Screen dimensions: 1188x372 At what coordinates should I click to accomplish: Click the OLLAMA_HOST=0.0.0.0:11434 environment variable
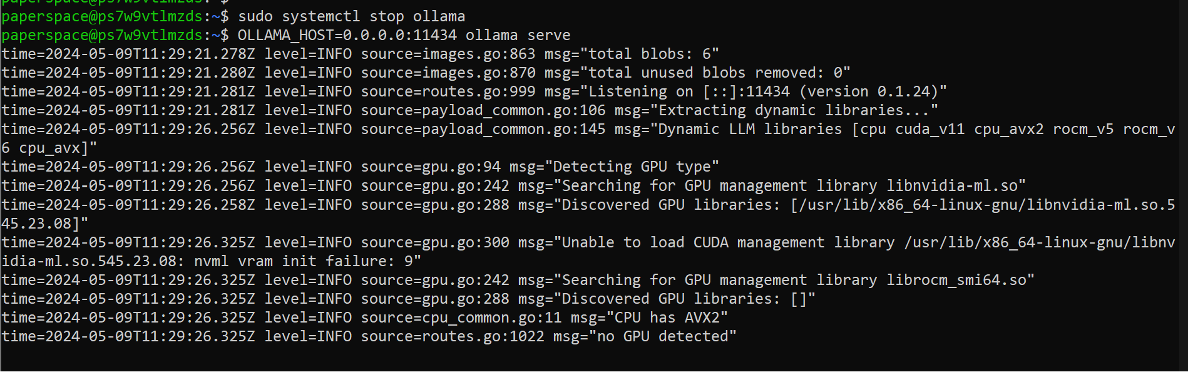coord(347,35)
